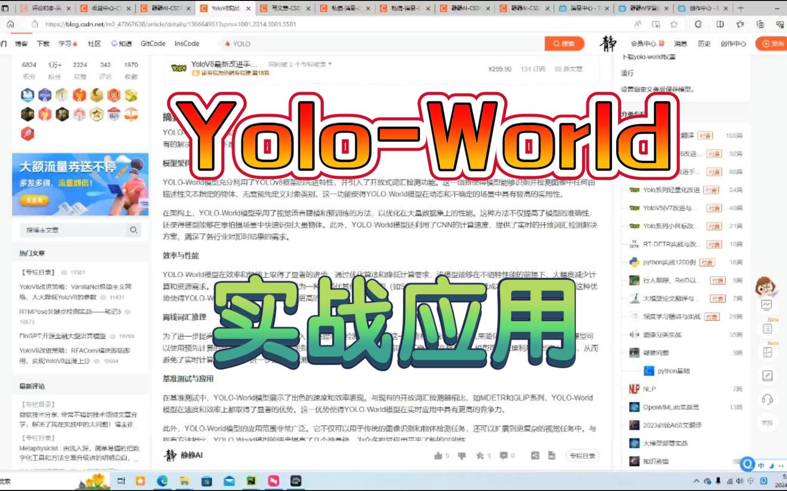The height and width of the screenshot is (491, 787).
Task: Open the InsCode menu item
Action: click(187, 44)
